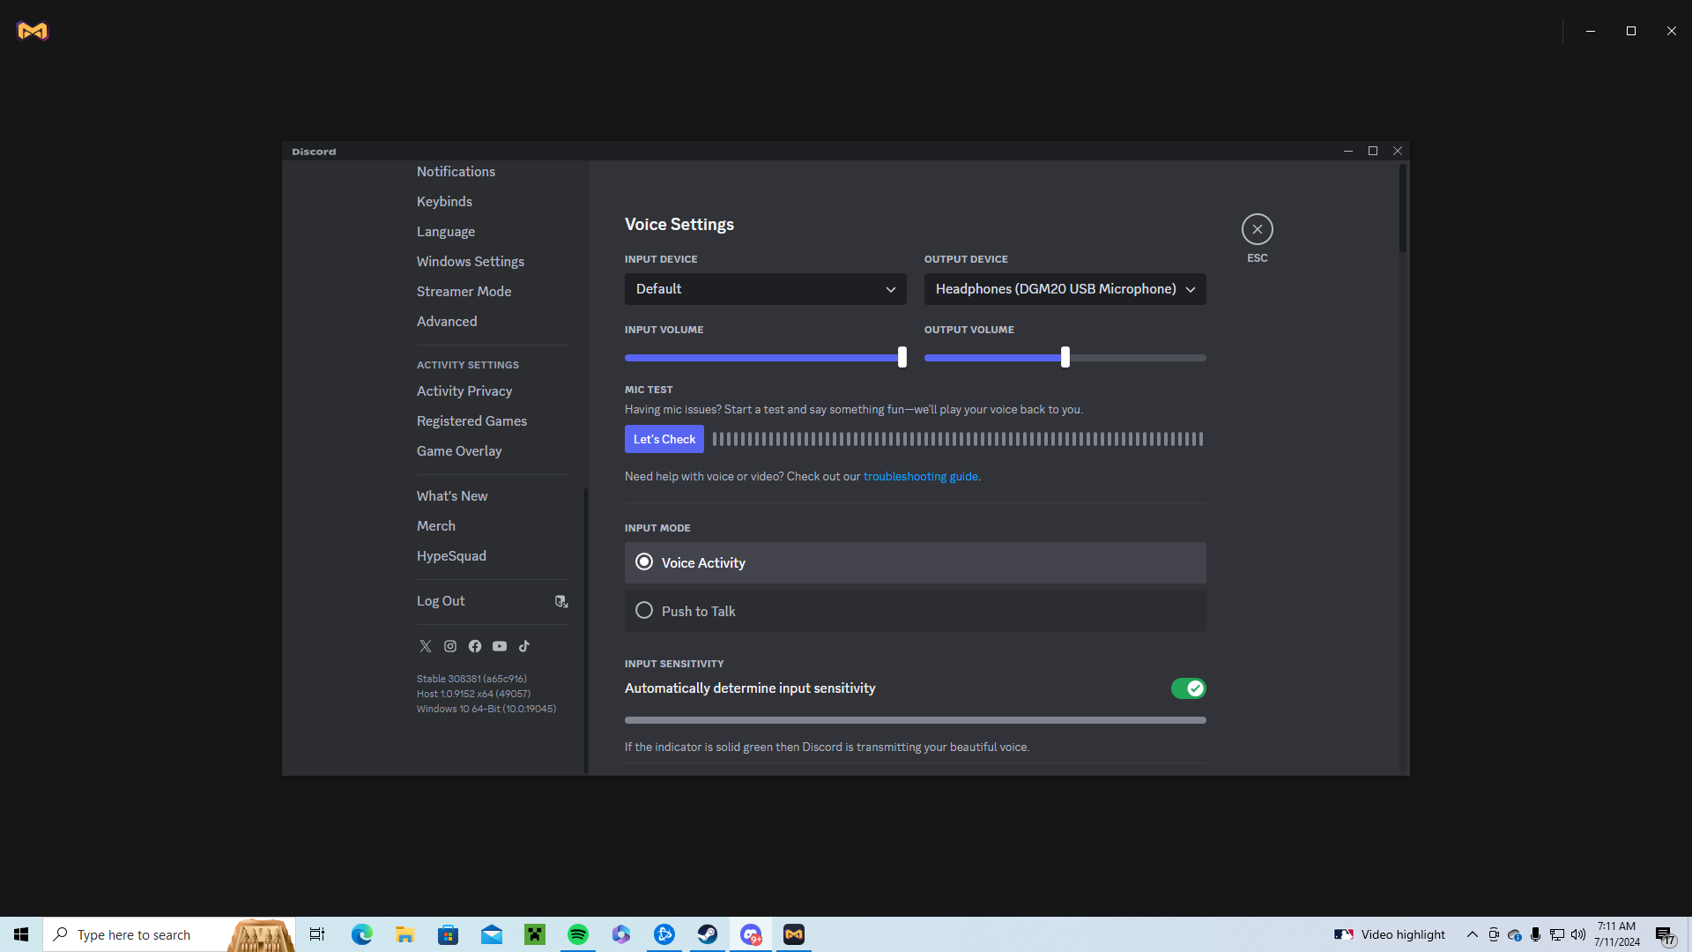Click the Output Volume slider handle

point(1065,357)
